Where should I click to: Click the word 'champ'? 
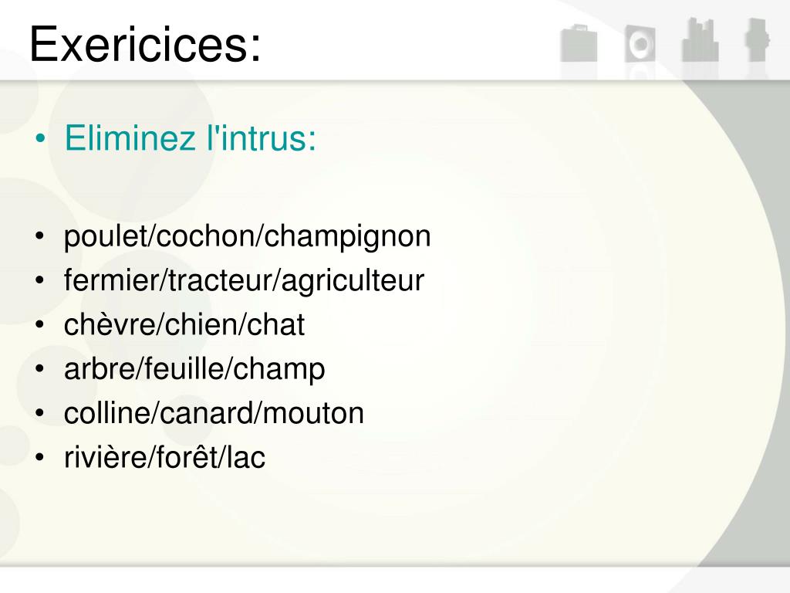(279, 370)
